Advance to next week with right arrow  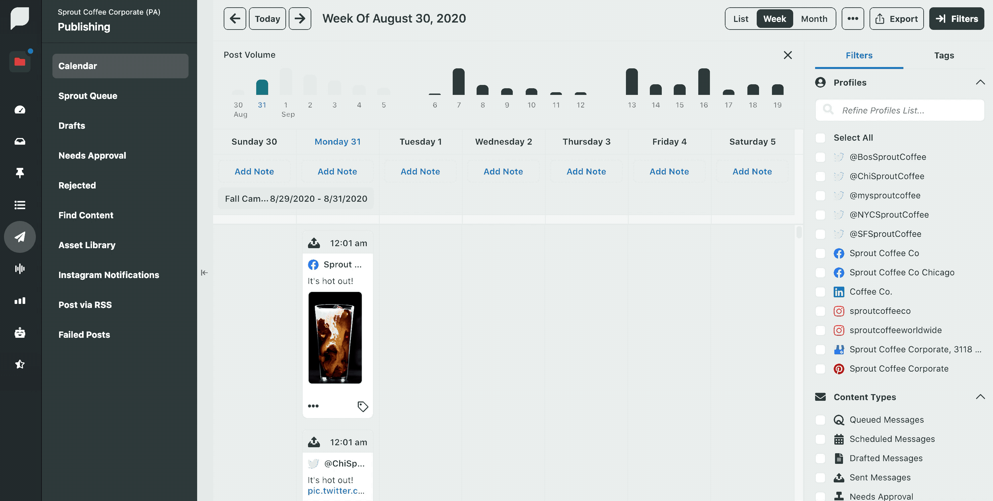[x=300, y=19]
